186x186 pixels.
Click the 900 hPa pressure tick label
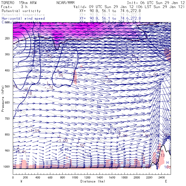[x=7, y=151]
